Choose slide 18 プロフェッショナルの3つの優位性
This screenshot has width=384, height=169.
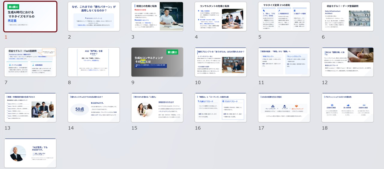(347, 108)
